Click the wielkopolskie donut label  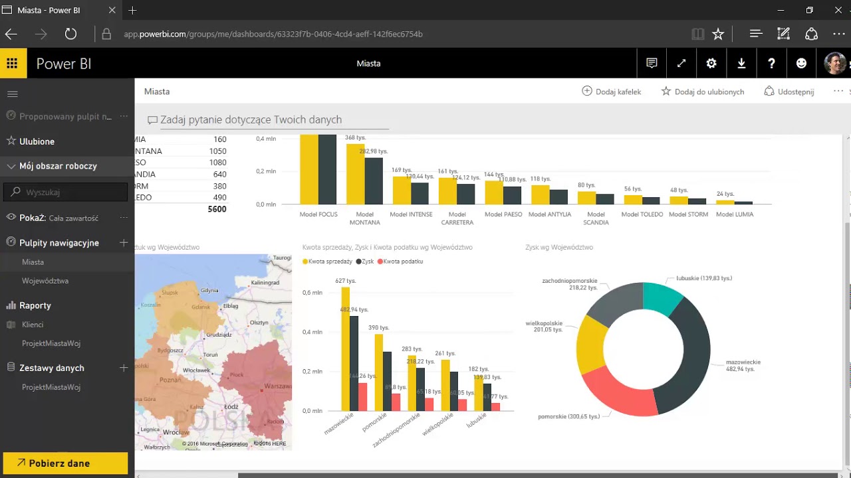[x=545, y=326]
